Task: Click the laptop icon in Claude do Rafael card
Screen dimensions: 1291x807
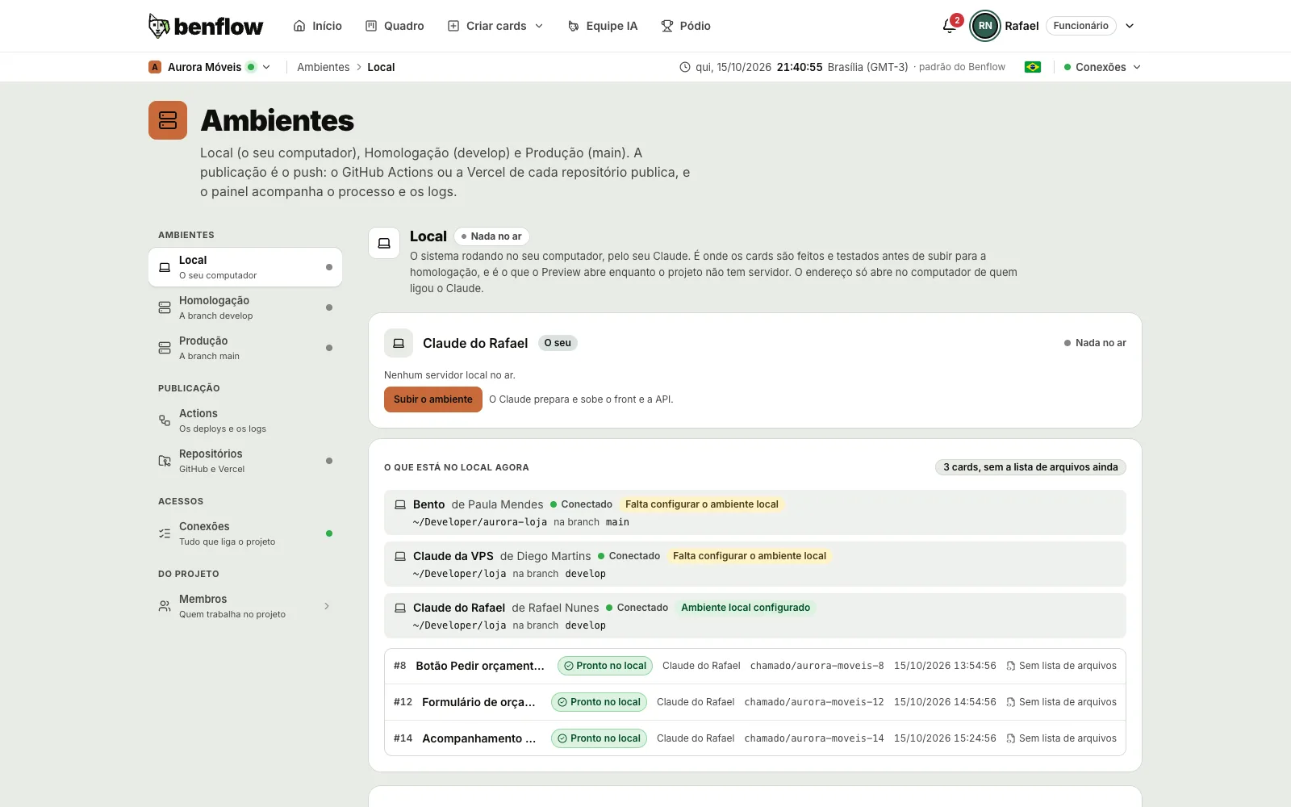Action: [x=399, y=343]
